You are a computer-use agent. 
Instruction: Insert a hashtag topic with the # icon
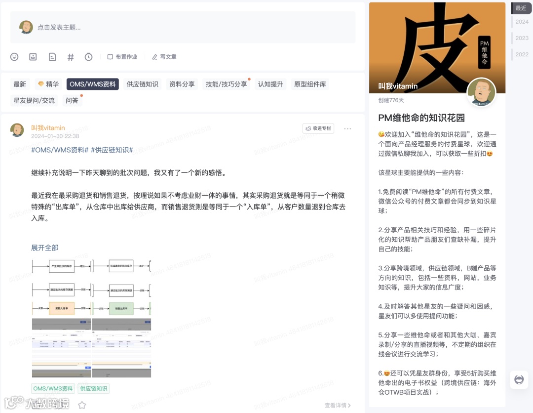71,57
